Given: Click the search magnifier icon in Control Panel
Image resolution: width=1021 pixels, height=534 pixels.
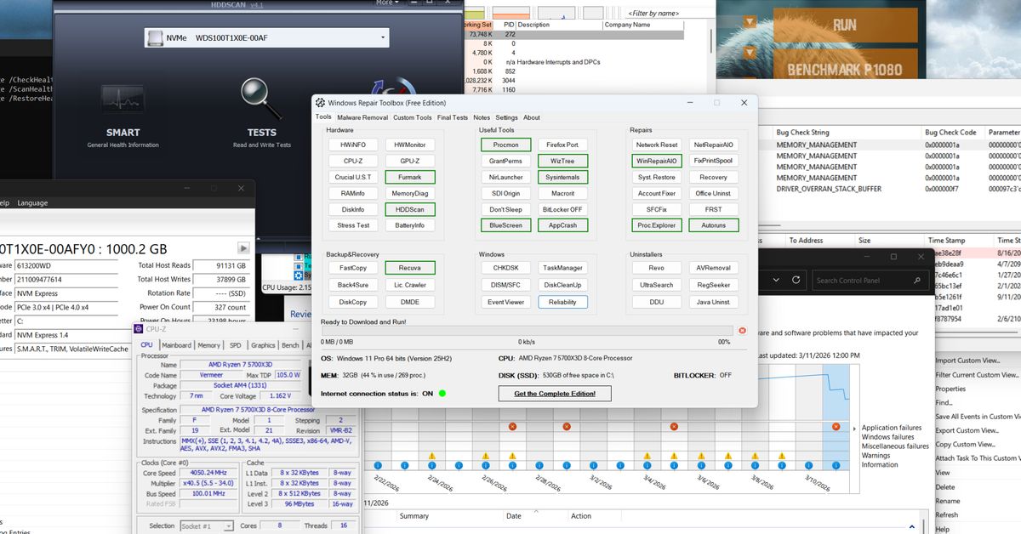Looking at the screenshot, I should (x=918, y=280).
